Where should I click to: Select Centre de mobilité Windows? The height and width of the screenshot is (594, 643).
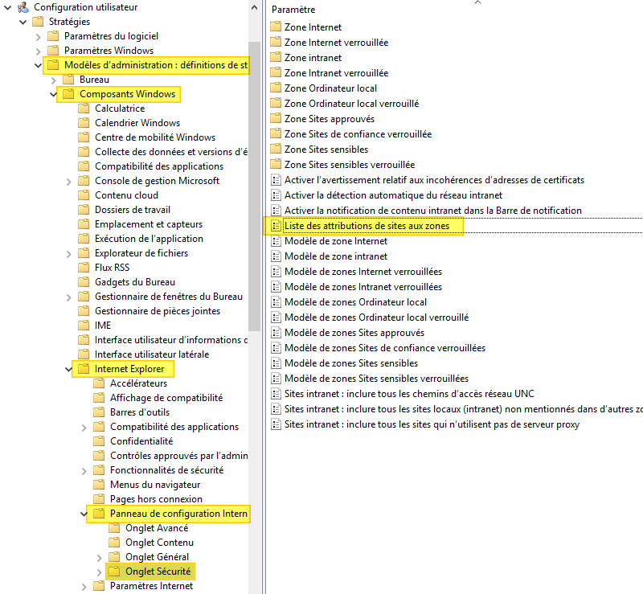(155, 137)
